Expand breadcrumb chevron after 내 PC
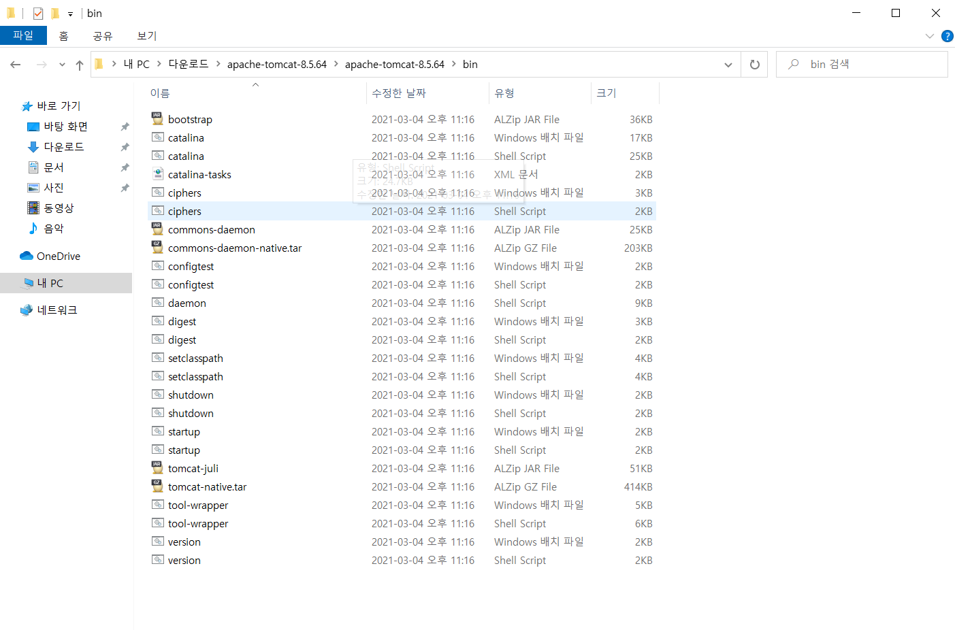Viewport: 955px width, 630px height. [159, 64]
